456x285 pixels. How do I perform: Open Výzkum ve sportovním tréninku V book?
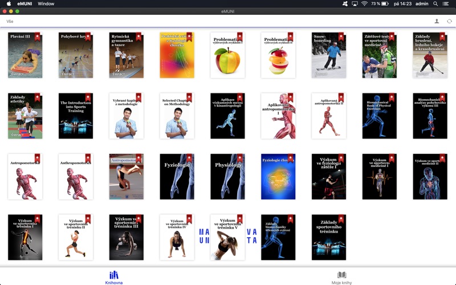pyautogui.click(x=227, y=237)
